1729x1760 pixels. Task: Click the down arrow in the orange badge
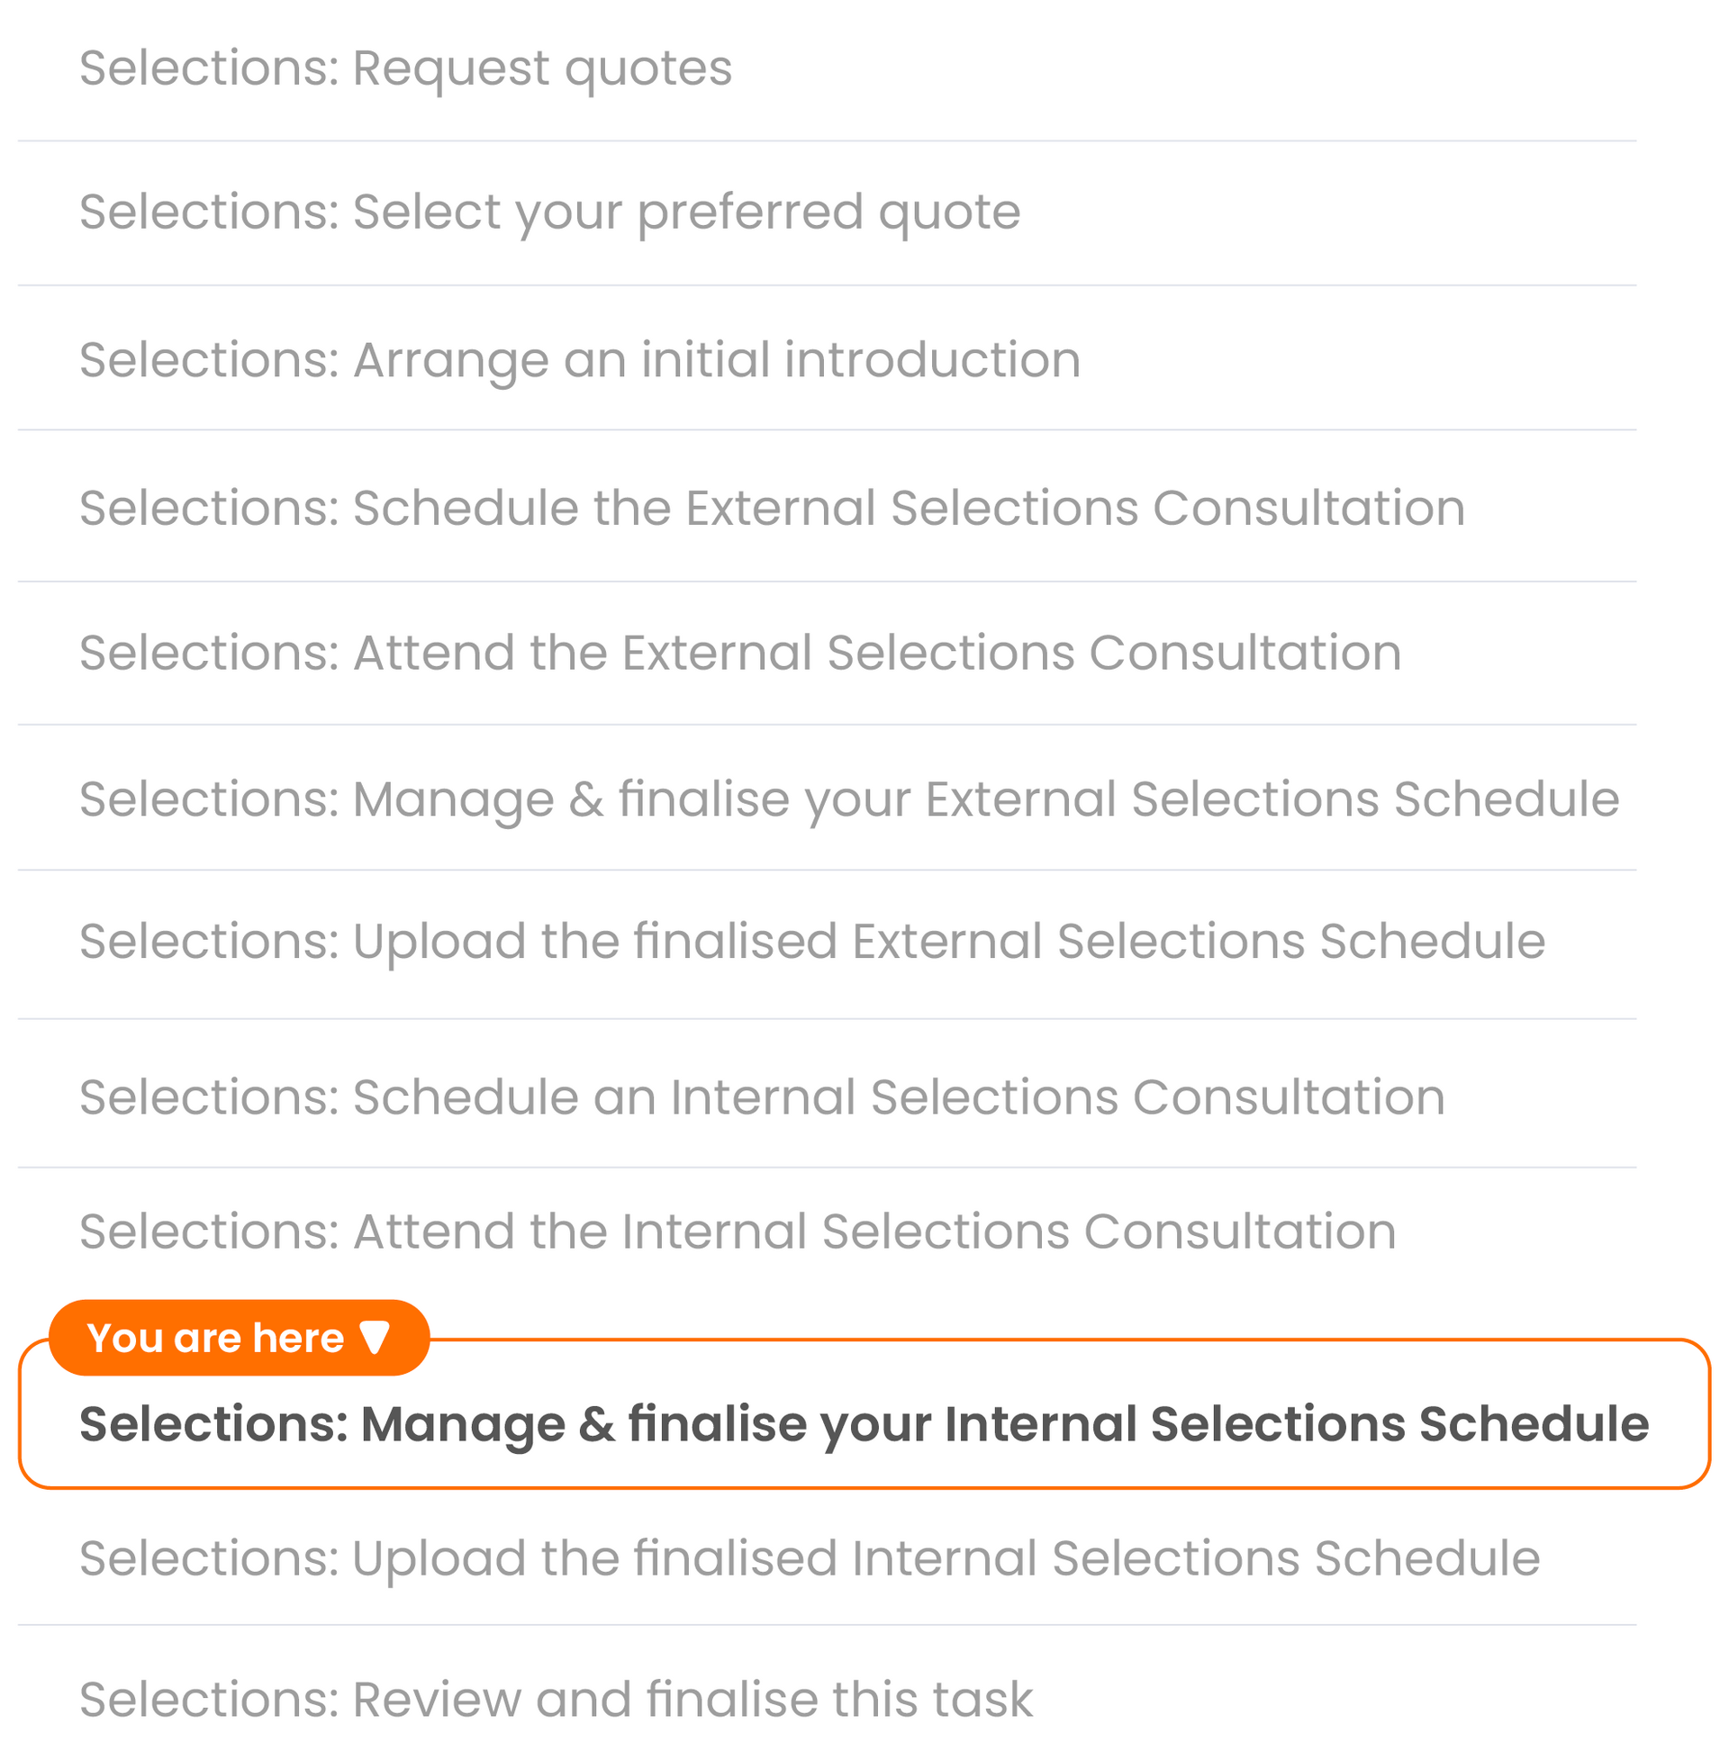[374, 1337]
